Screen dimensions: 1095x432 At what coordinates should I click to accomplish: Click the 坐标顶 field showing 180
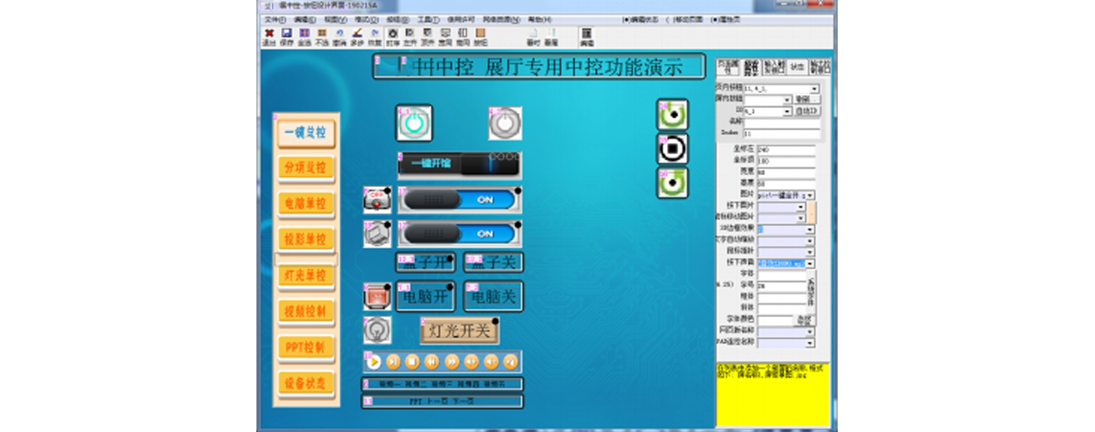click(786, 161)
